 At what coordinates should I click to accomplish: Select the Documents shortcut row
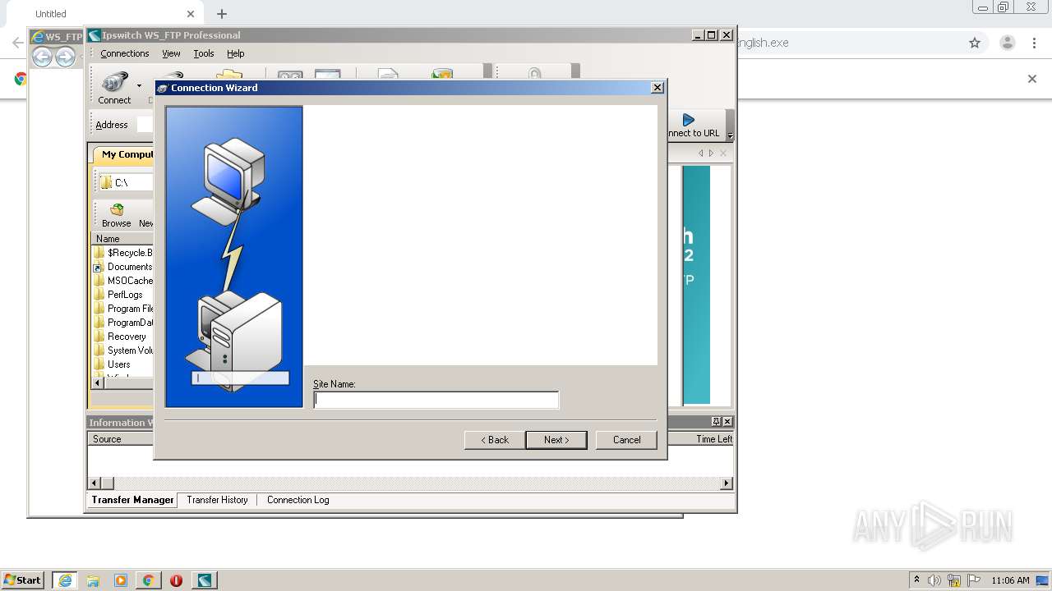124,267
